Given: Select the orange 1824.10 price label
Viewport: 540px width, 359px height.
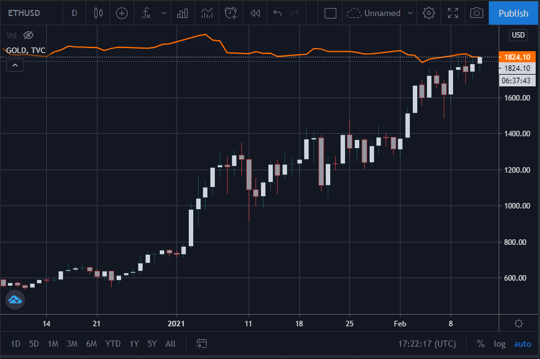Looking at the screenshot, I should click(x=517, y=57).
